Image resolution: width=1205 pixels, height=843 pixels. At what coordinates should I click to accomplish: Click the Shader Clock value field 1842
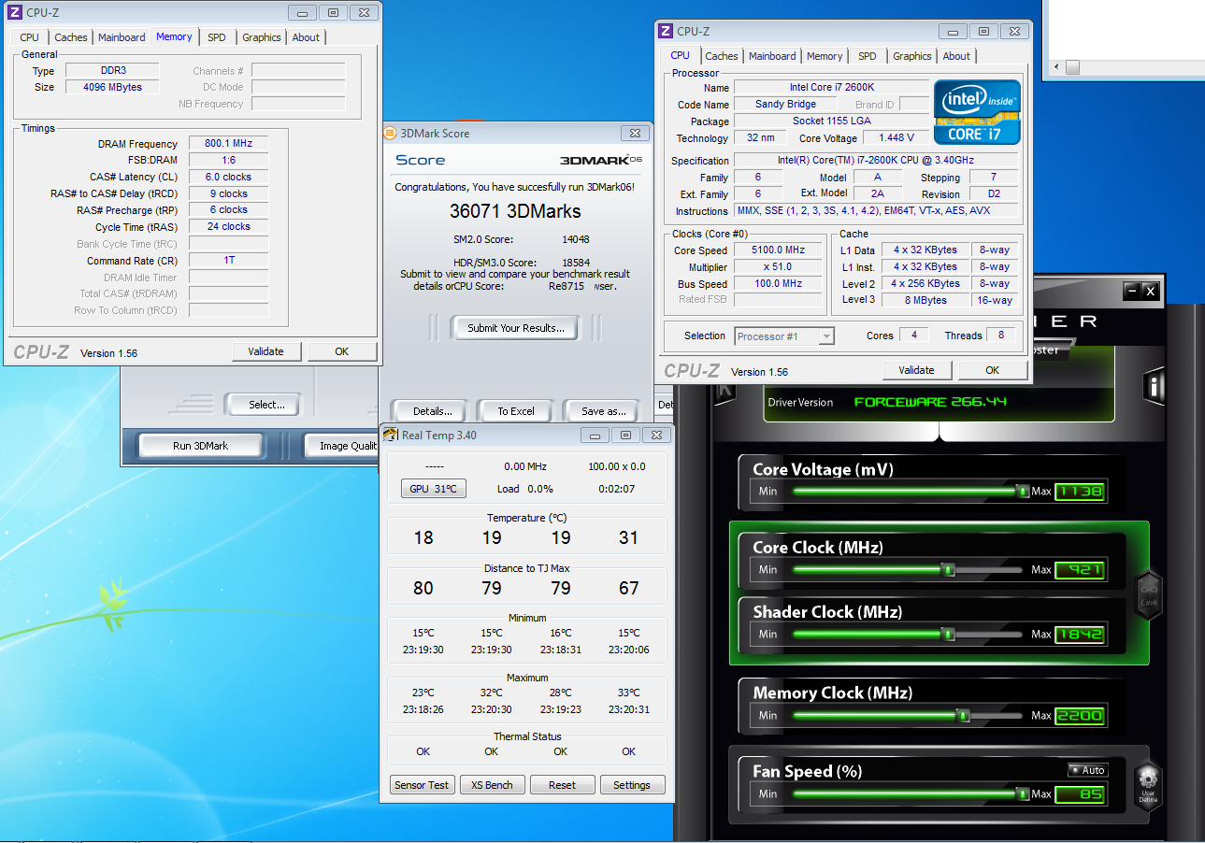tap(1081, 634)
